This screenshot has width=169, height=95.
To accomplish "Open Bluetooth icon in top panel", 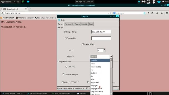I will [154, 2].
